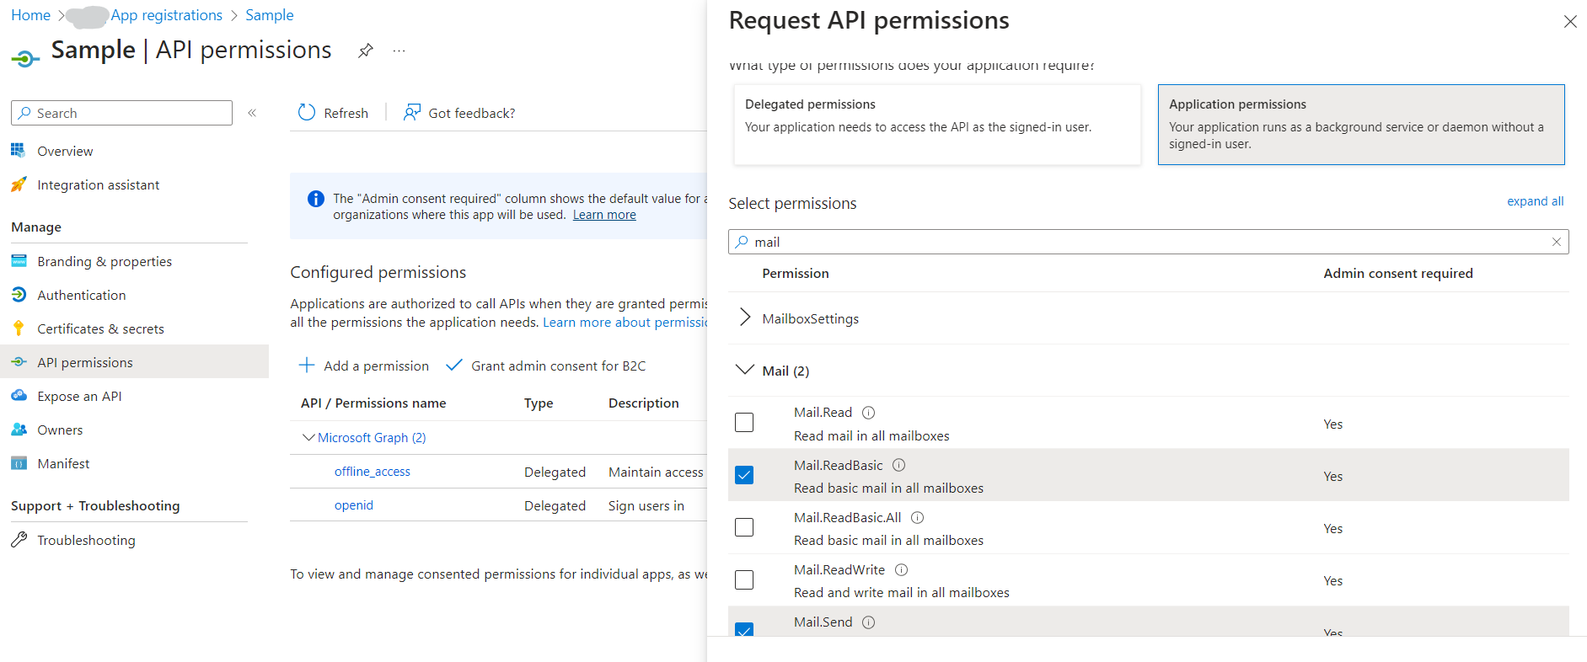Collapse the Mail (2) permission group

[745, 371]
